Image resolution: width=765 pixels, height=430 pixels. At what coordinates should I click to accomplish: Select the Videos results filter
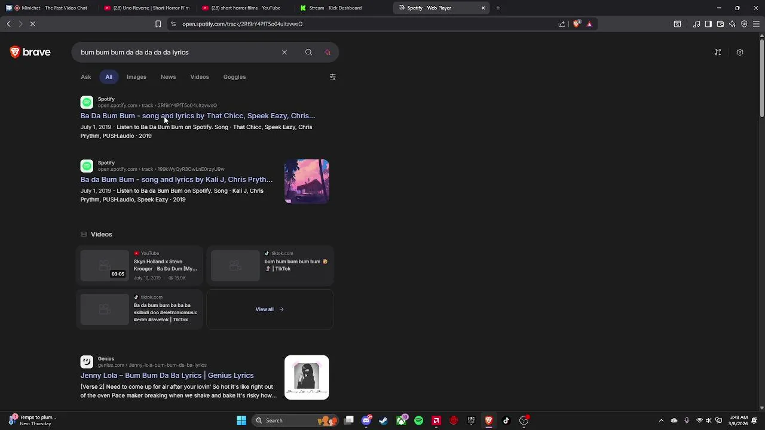200,77
